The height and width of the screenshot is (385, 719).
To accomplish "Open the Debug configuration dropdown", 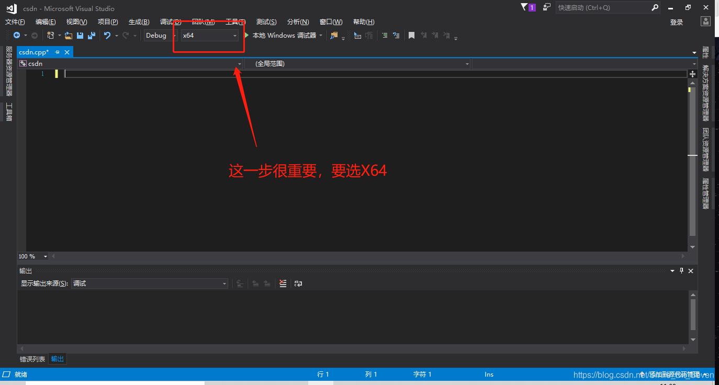I will 161,36.
